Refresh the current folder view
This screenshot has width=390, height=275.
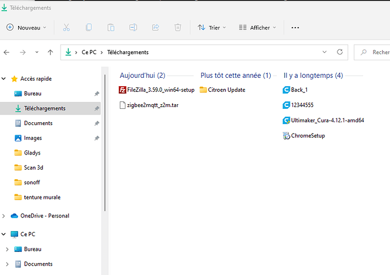340,52
